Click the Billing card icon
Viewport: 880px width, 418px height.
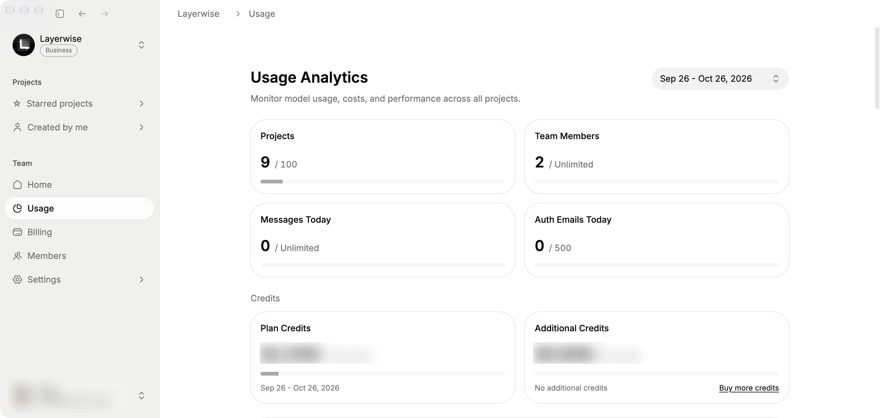pyautogui.click(x=17, y=232)
